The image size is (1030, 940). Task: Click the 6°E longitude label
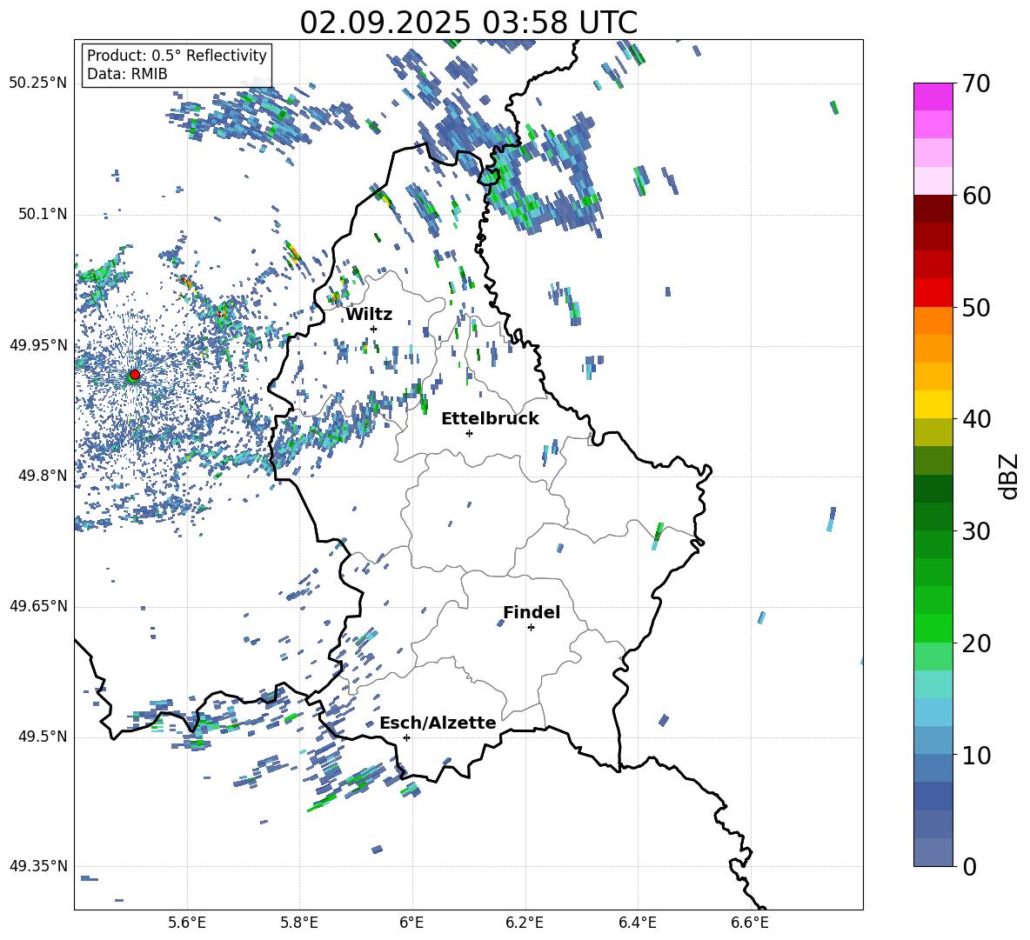[x=411, y=923]
